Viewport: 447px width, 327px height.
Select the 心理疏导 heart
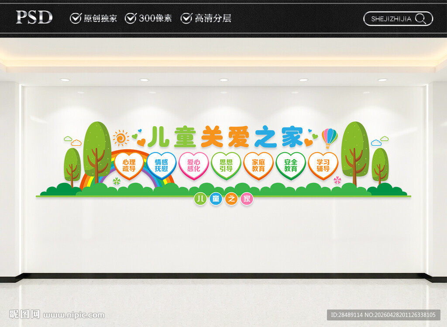(x=129, y=165)
